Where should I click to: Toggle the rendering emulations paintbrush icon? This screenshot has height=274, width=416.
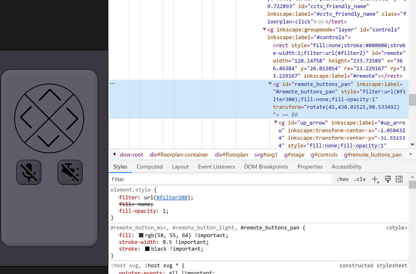(x=388, y=179)
